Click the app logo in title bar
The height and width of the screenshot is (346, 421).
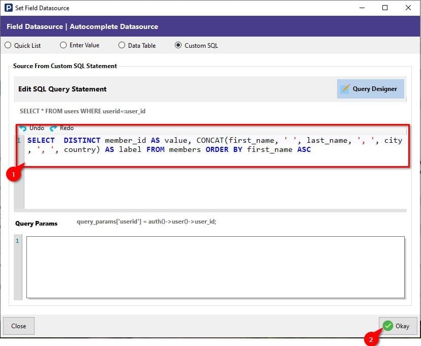[8, 8]
